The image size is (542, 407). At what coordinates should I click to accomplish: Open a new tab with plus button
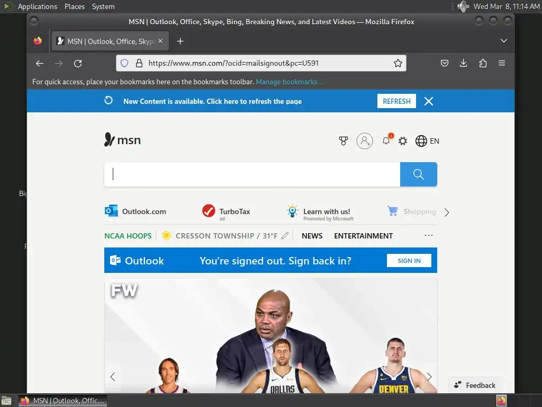[180, 41]
